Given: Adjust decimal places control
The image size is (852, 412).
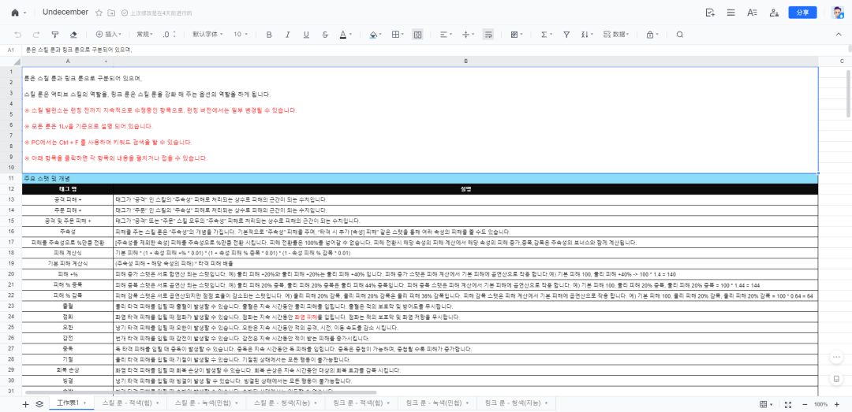Looking at the screenshot, I should click(x=170, y=34).
